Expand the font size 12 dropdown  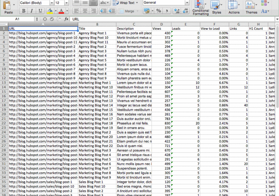coord(67,3)
